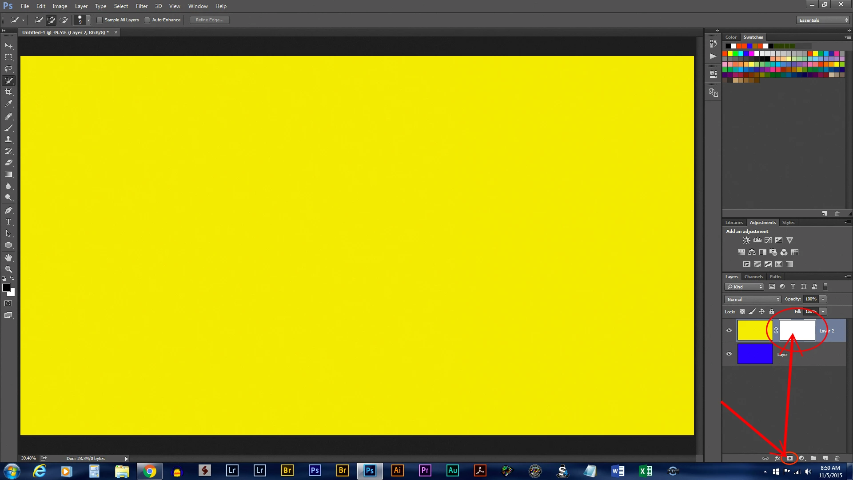This screenshot has width=853, height=480.
Task: Select the Lasso tool
Action: (x=8, y=69)
